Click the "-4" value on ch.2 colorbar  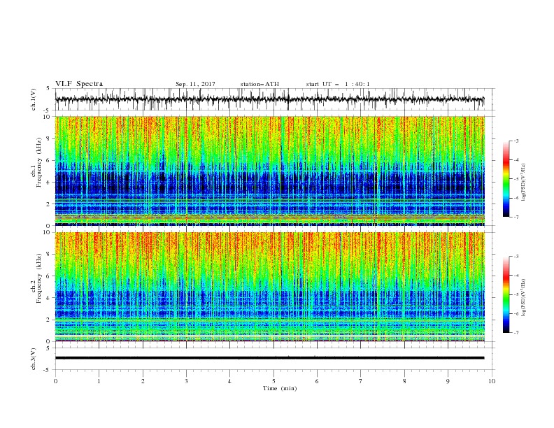(x=516, y=276)
